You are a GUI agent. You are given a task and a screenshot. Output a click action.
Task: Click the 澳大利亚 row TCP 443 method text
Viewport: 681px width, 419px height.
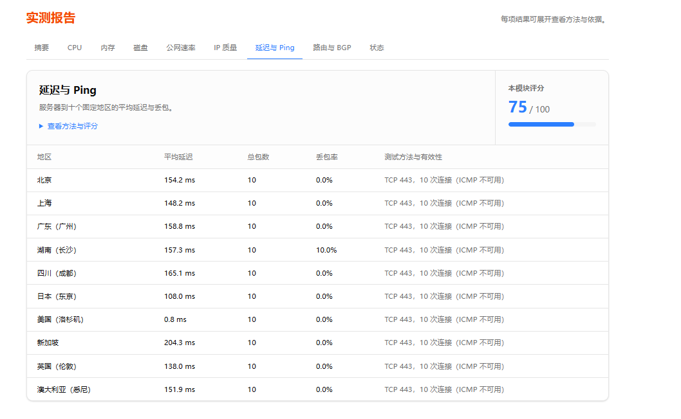[x=444, y=389]
